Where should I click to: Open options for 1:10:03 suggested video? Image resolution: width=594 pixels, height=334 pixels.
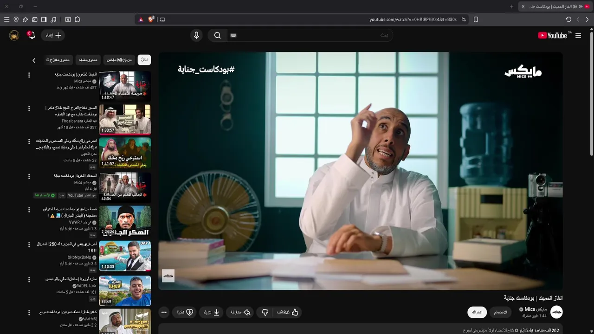(x=29, y=245)
